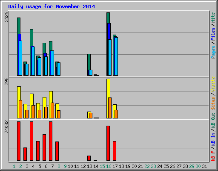This screenshot has width=218, height=171.
Task: Click the red kB bar for day 2
Action: [19, 141]
